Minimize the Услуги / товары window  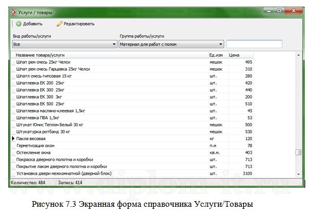[269, 11]
